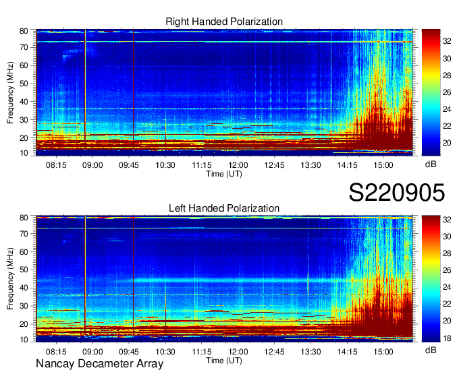Click 28 dB tick on Right Handed colorbar

point(447,75)
